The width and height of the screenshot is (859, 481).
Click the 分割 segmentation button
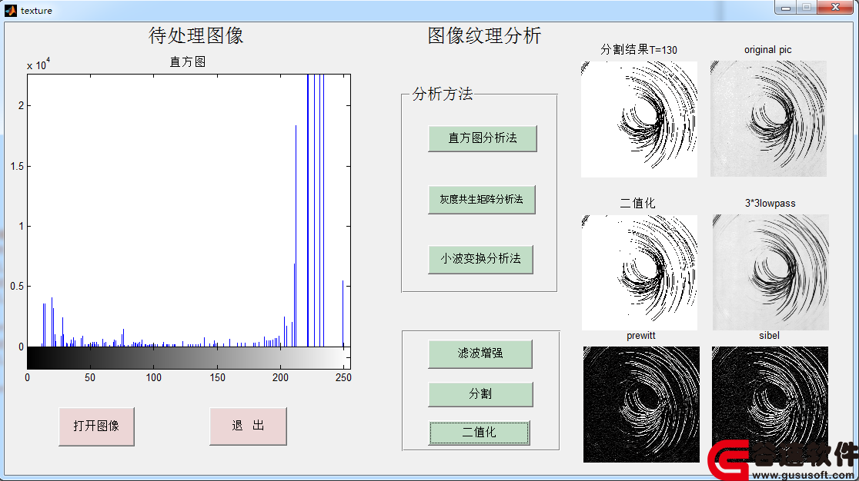(480, 394)
